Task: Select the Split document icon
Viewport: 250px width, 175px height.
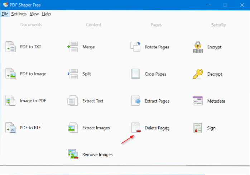Action: pos(73,74)
